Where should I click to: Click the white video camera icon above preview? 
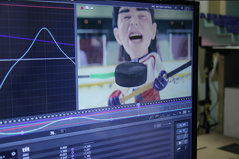(x=86, y=8)
